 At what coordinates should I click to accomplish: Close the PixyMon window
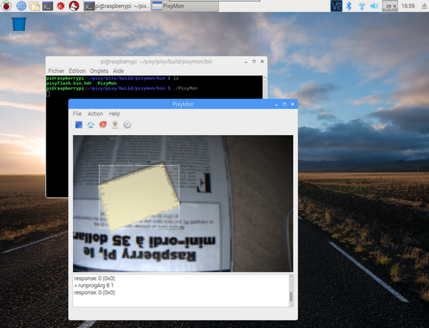click(x=292, y=104)
